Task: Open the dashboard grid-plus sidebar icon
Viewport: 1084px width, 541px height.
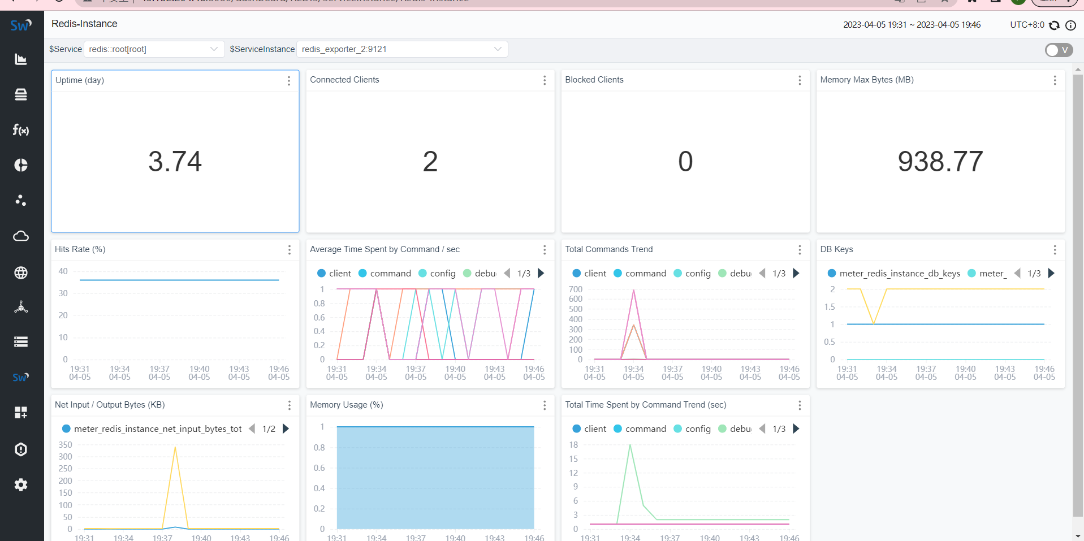Action: click(21, 413)
